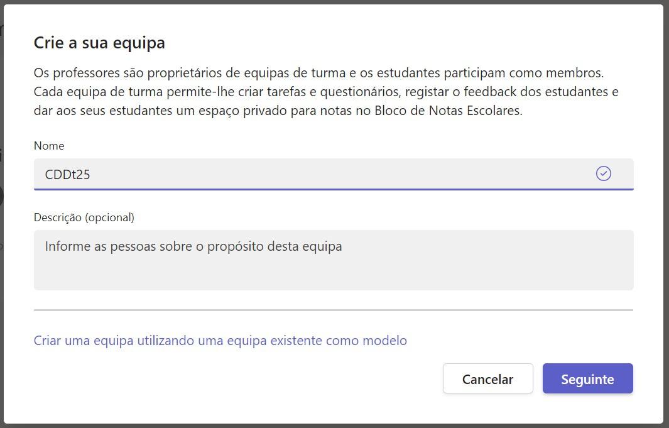Click the "Descrição (opcional)" label
This screenshot has width=669, height=428.
click(x=84, y=217)
